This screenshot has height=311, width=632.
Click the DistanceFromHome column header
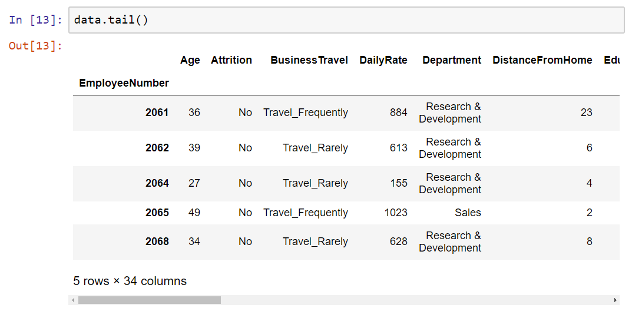(x=542, y=60)
